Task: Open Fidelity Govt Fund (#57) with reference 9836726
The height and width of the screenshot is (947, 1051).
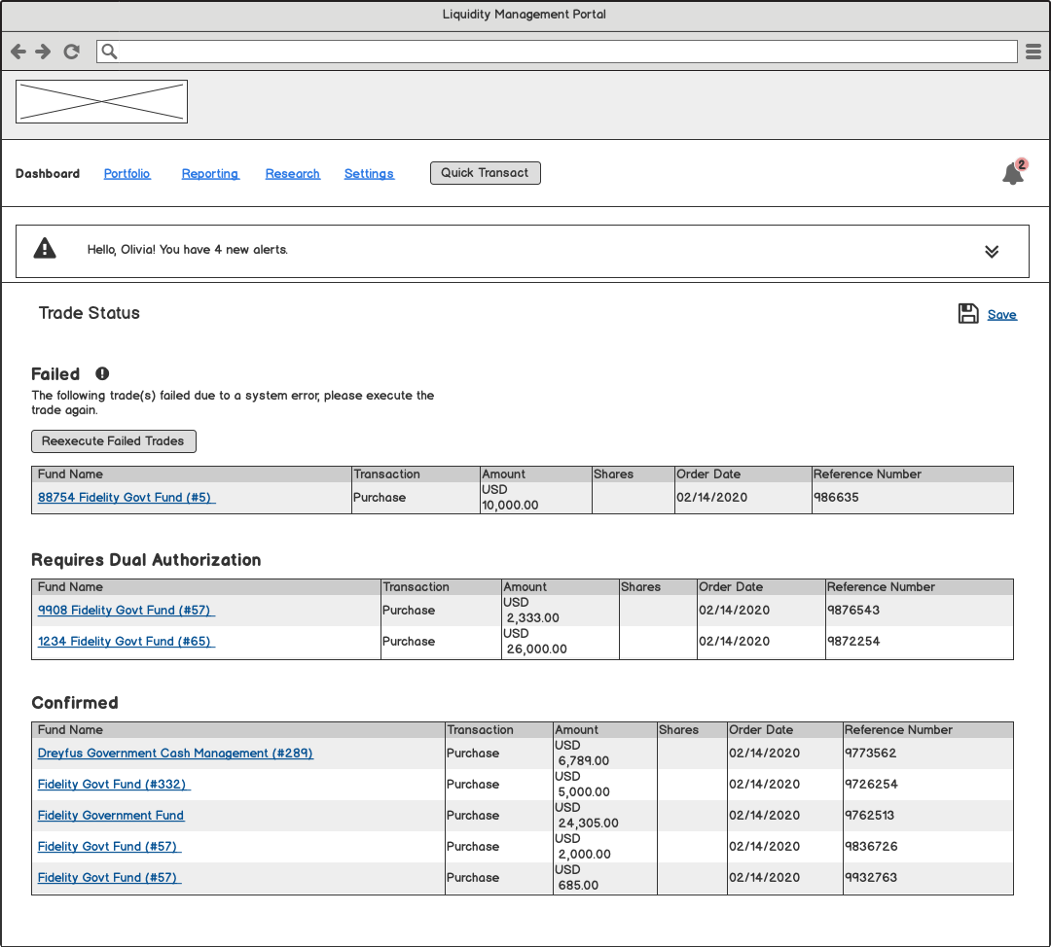Action: 109,847
